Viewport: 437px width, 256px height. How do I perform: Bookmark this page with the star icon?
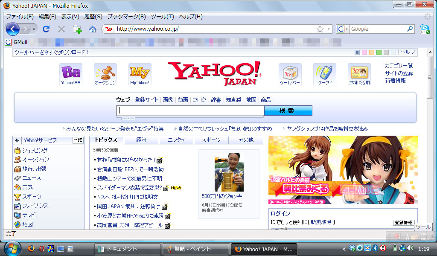[x=320, y=29]
